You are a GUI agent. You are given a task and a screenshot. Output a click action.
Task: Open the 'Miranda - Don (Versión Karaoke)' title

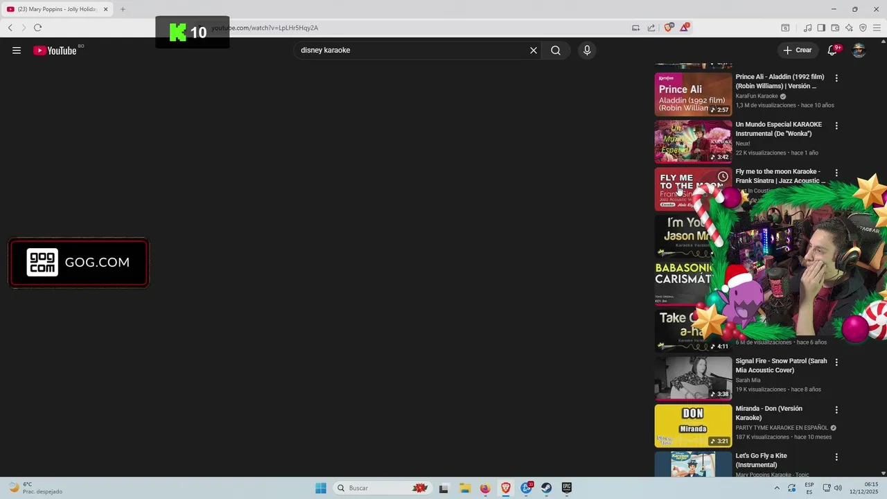pyautogui.click(x=769, y=413)
